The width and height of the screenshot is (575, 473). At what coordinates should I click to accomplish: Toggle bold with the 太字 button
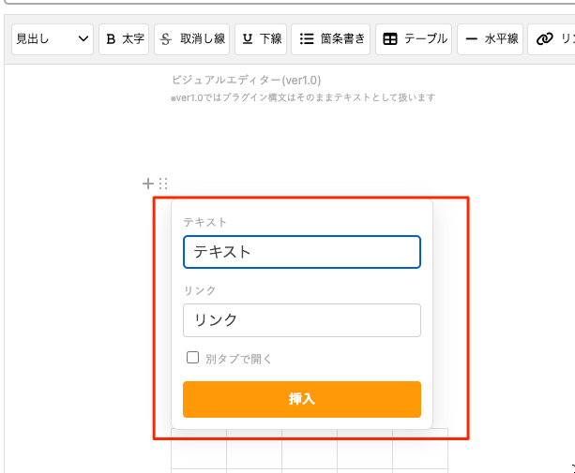pos(124,39)
